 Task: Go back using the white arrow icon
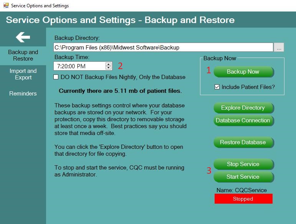[23, 37]
